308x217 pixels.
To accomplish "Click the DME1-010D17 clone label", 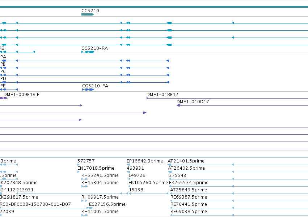I will (193, 102).
